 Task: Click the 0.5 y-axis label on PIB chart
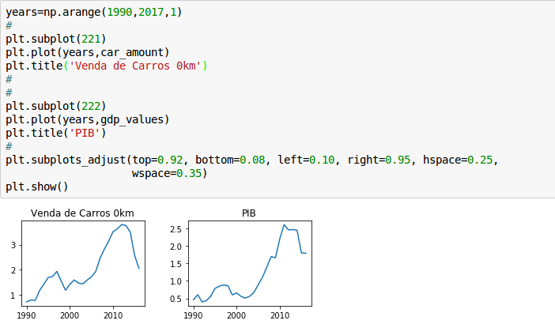[176, 299]
